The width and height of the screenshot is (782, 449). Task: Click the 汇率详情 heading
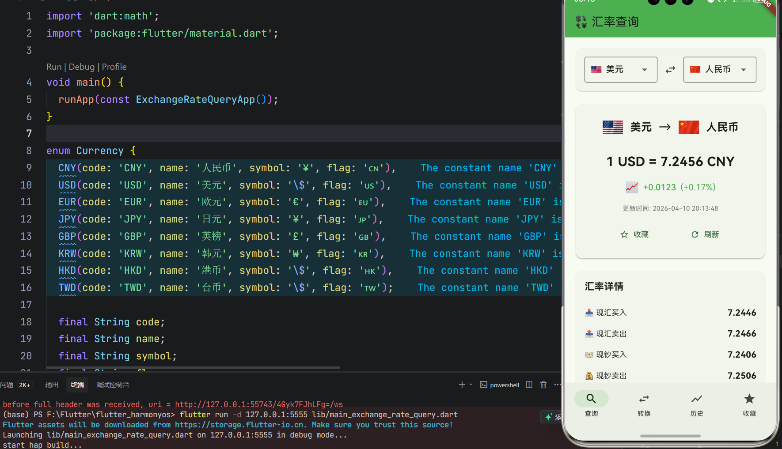point(604,287)
